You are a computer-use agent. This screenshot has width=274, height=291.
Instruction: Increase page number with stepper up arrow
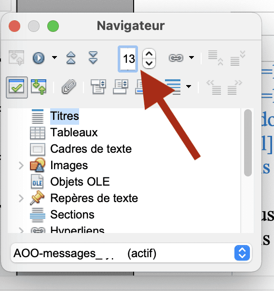click(149, 54)
